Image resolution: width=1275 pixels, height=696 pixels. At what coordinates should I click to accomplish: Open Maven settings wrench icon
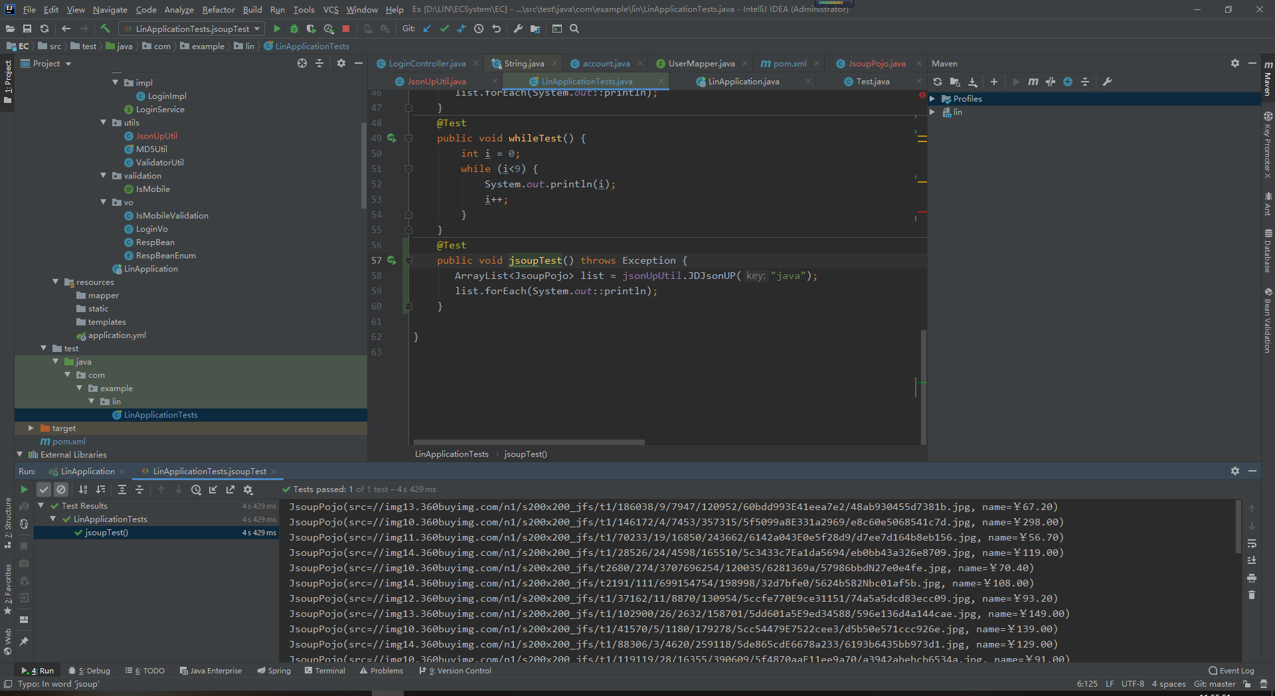(x=1107, y=82)
